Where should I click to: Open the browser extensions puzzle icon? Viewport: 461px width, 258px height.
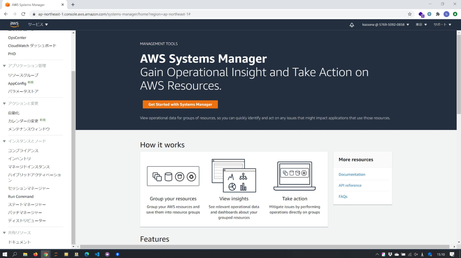point(438,14)
